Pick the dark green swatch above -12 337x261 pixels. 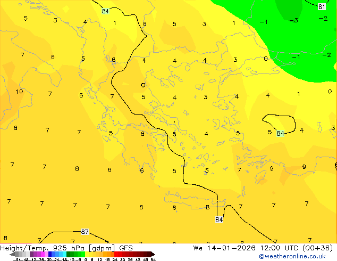(x=68, y=254)
